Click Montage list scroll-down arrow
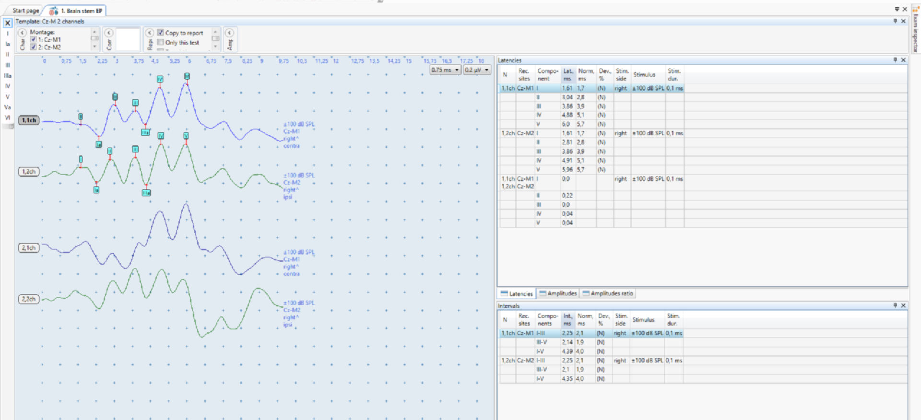 tap(94, 47)
